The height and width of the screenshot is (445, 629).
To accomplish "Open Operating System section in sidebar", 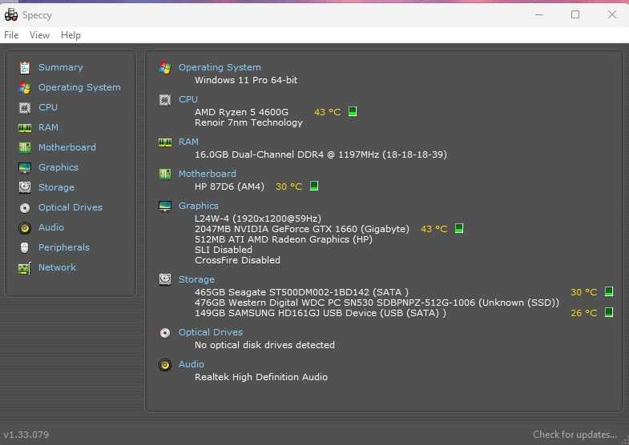I will point(79,87).
